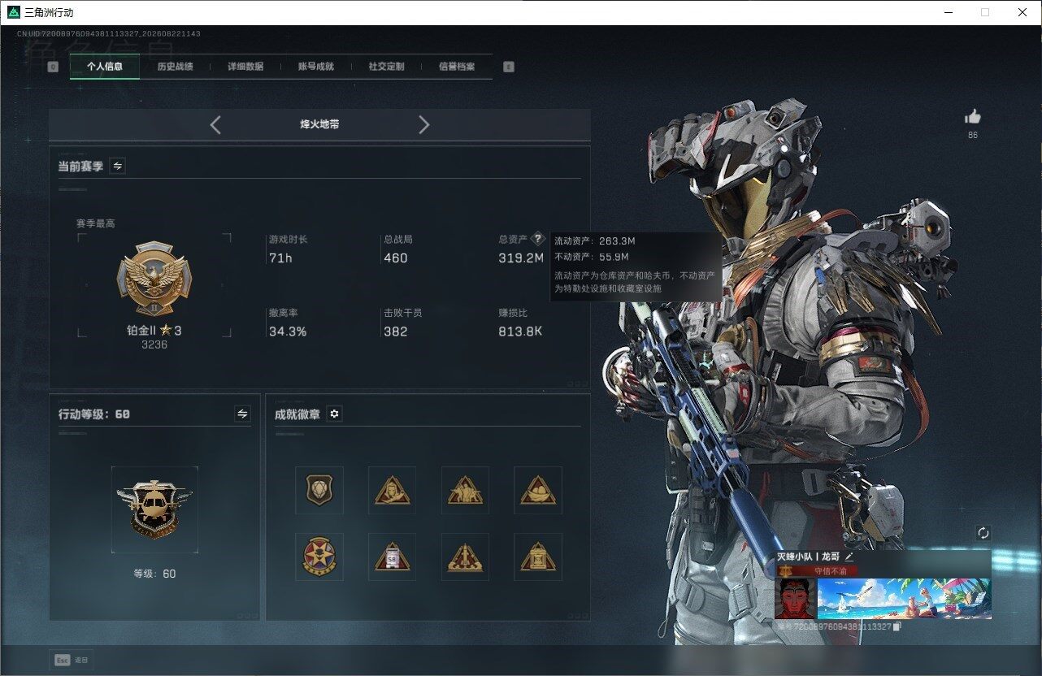Image resolution: width=1042 pixels, height=676 pixels.
Task: Click the player name 灭蜂小队丨龙哥
Action: [808, 557]
